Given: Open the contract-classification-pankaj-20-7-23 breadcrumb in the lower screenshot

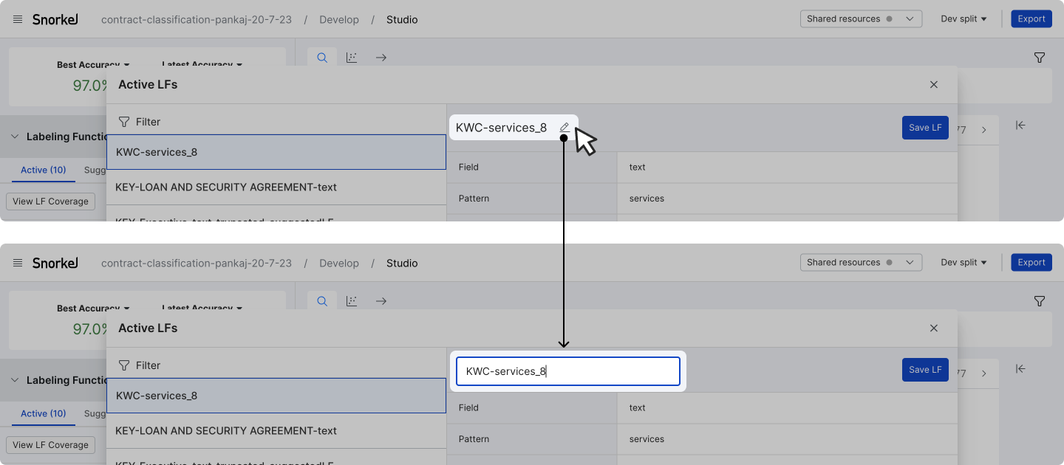Looking at the screenshot, I should coord(197,263).
